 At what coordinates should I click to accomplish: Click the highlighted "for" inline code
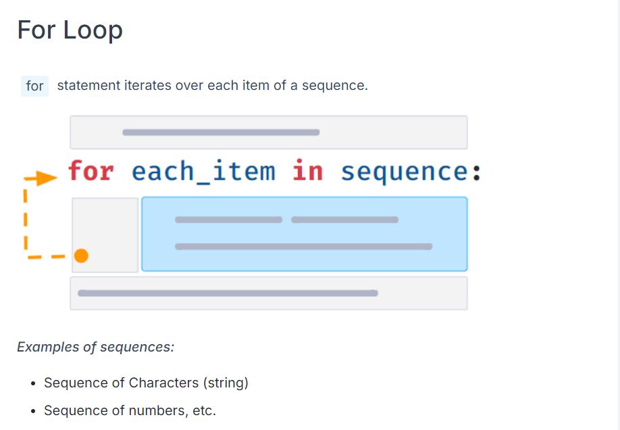35,86
